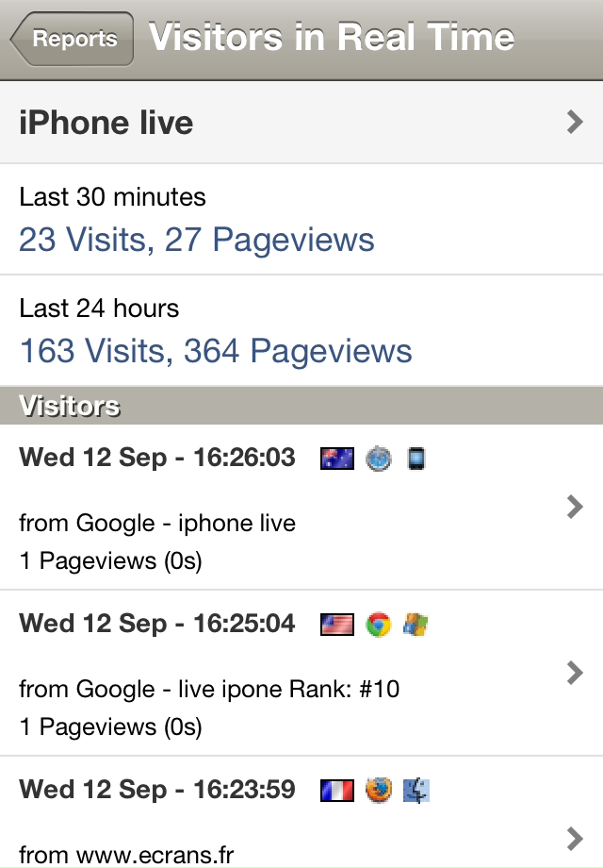The height and width of the screenshot is (868, 603).
Task: Go back to Reports
Action: (72, 39)
